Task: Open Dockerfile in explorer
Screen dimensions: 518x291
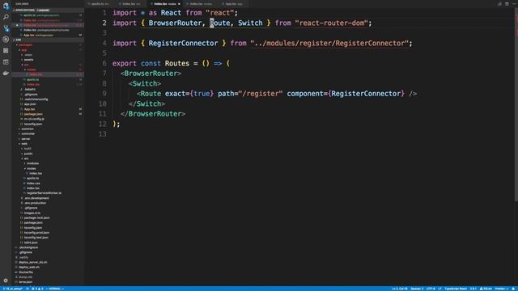Action: coord(26,272)
